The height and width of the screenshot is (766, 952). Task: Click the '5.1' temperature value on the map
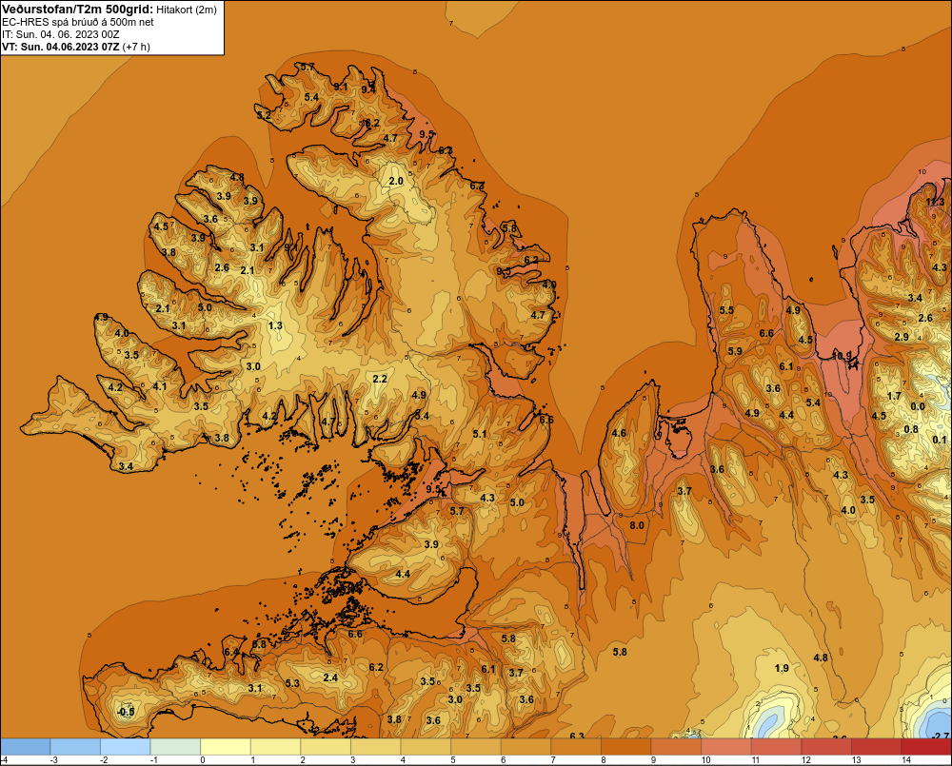[480, 433]
